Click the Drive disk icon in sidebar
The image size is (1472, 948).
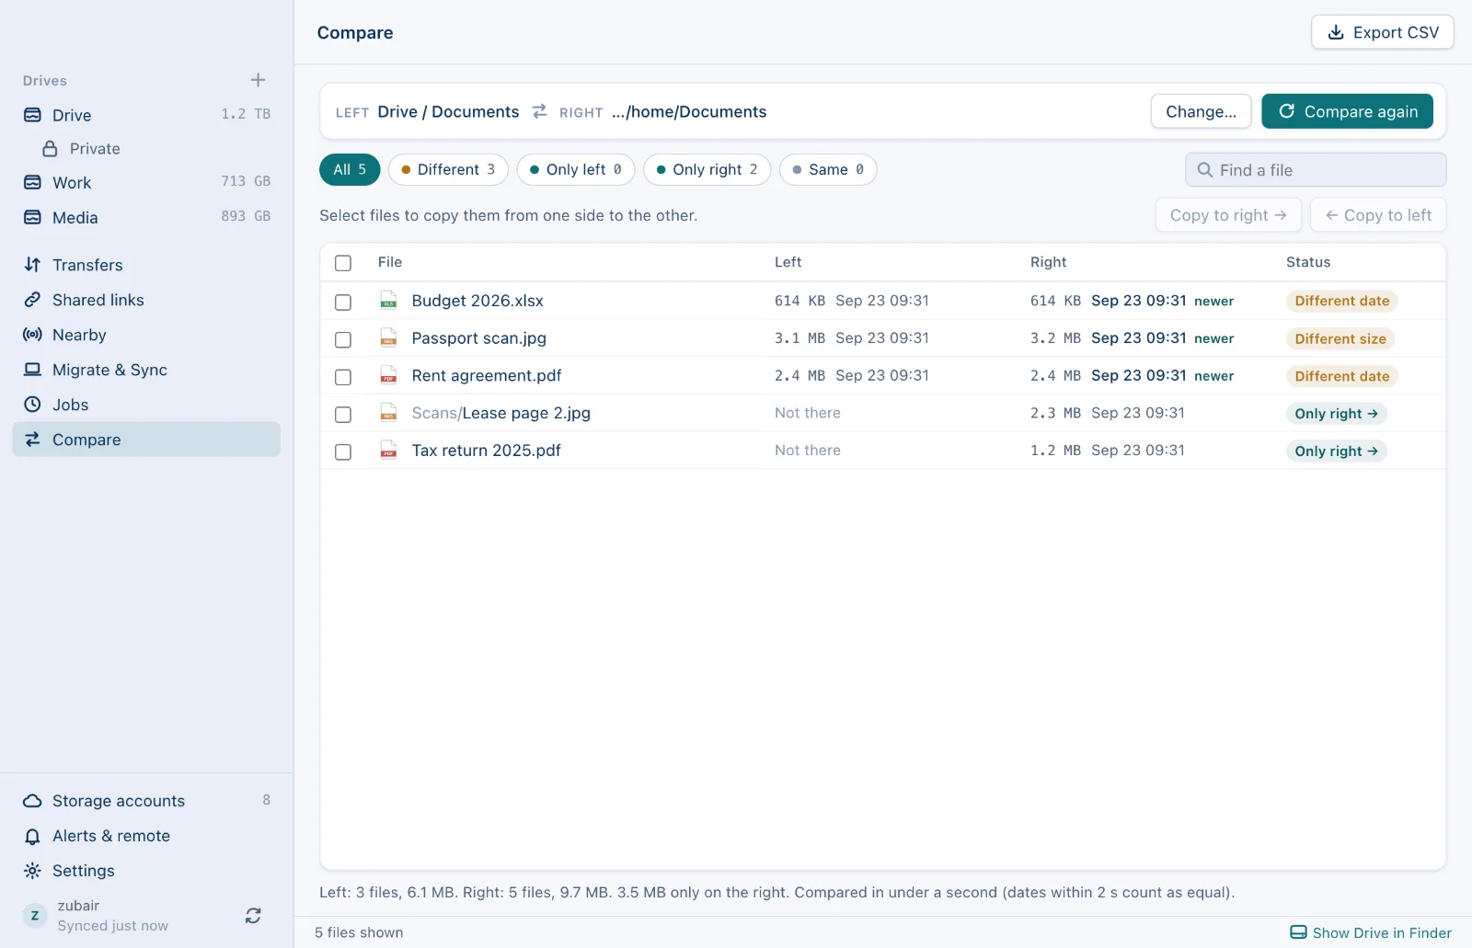click(32, 115)
